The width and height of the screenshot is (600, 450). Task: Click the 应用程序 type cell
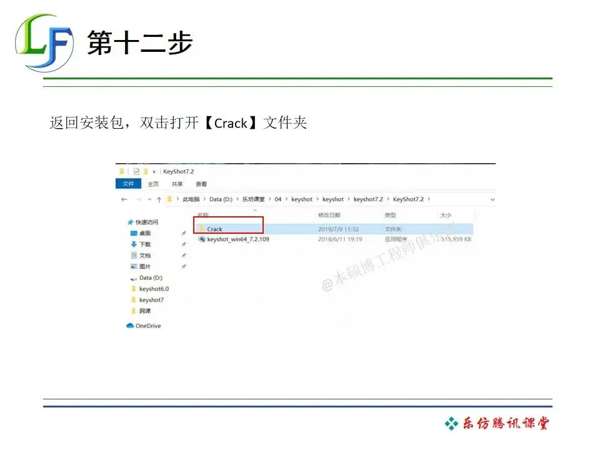[x=396, y=239]
